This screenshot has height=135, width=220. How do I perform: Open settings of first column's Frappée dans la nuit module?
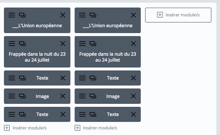pos(12,44)
